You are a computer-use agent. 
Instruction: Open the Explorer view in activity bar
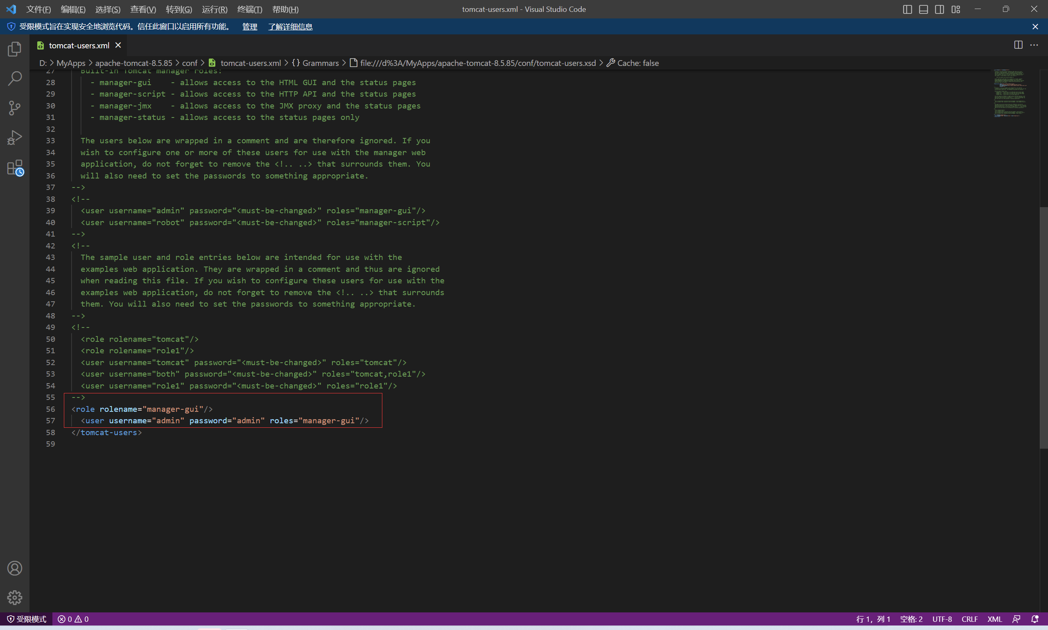click(x=14, y=49)
